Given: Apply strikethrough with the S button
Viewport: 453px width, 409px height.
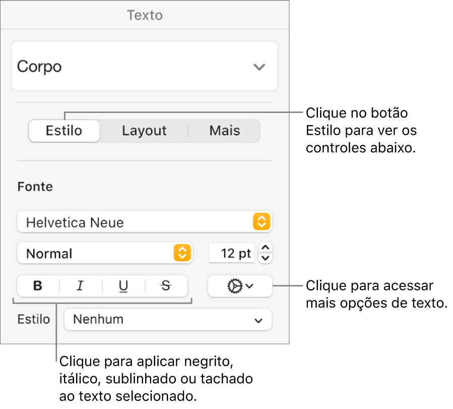Looking at the screenshot, I should 166,286.
